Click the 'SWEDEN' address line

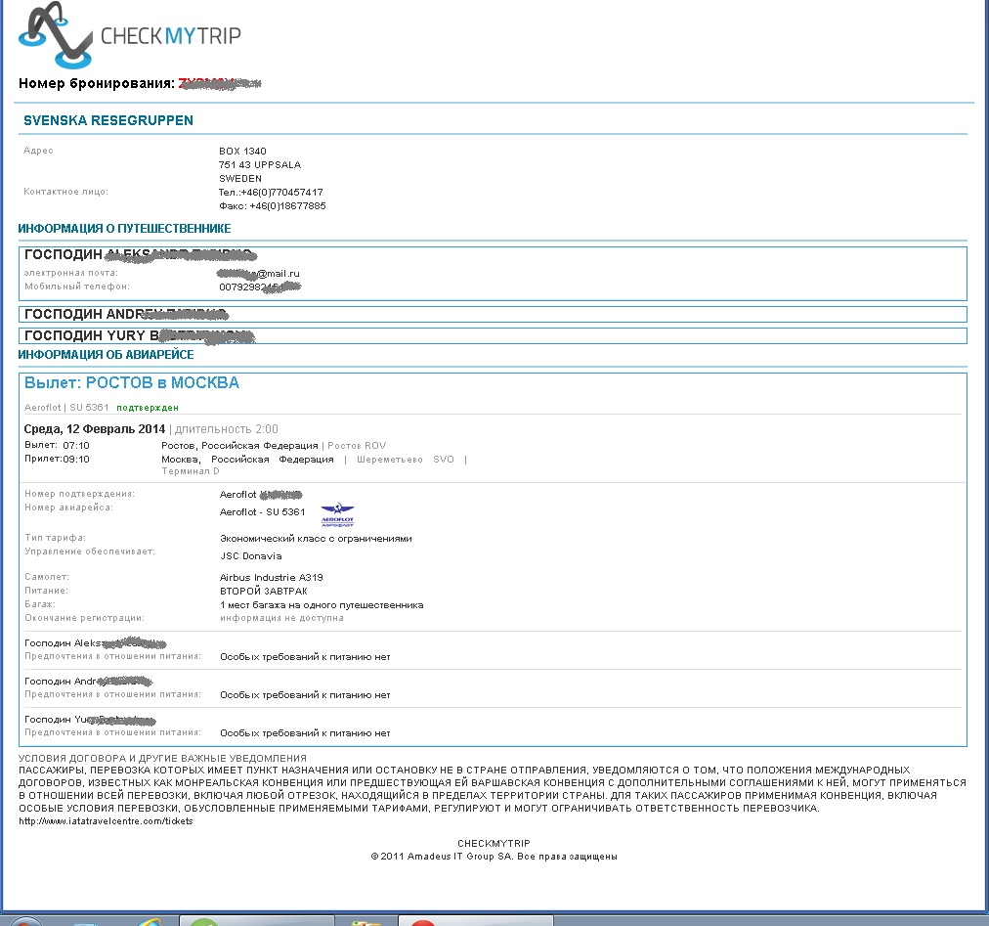point(240,179)
